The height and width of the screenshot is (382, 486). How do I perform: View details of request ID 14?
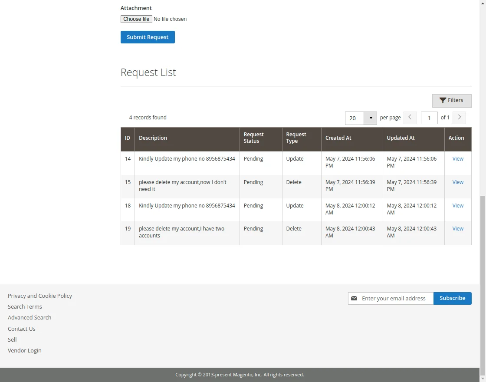[x=458, y=158]
